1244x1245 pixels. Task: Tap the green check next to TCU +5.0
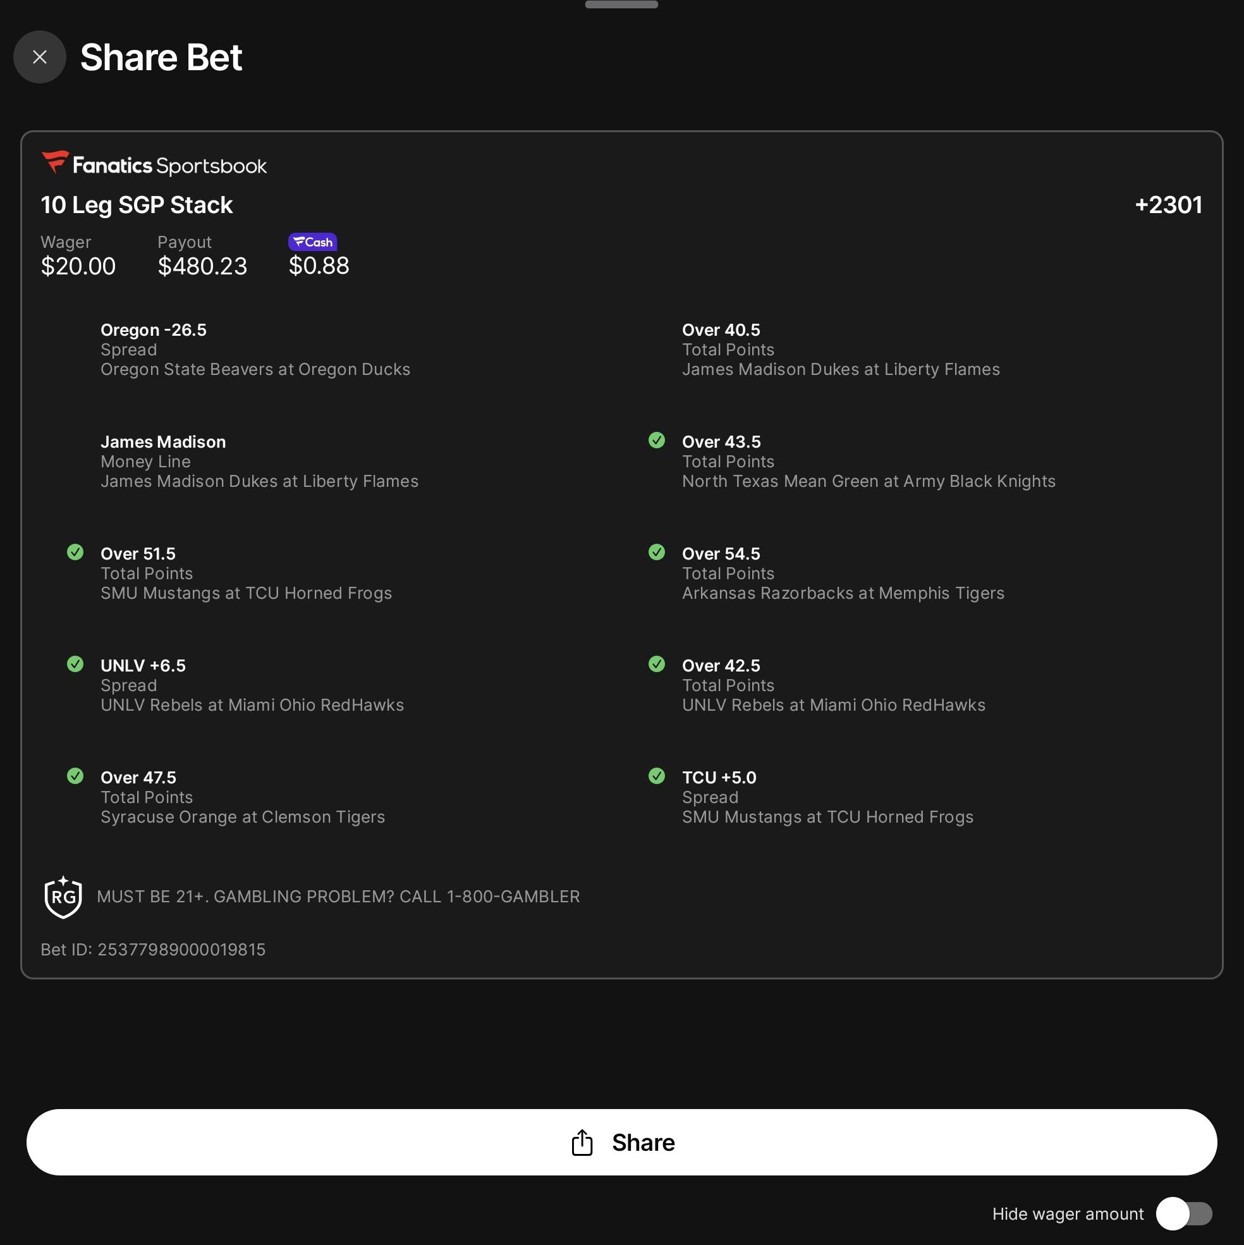tap(657, 776)
